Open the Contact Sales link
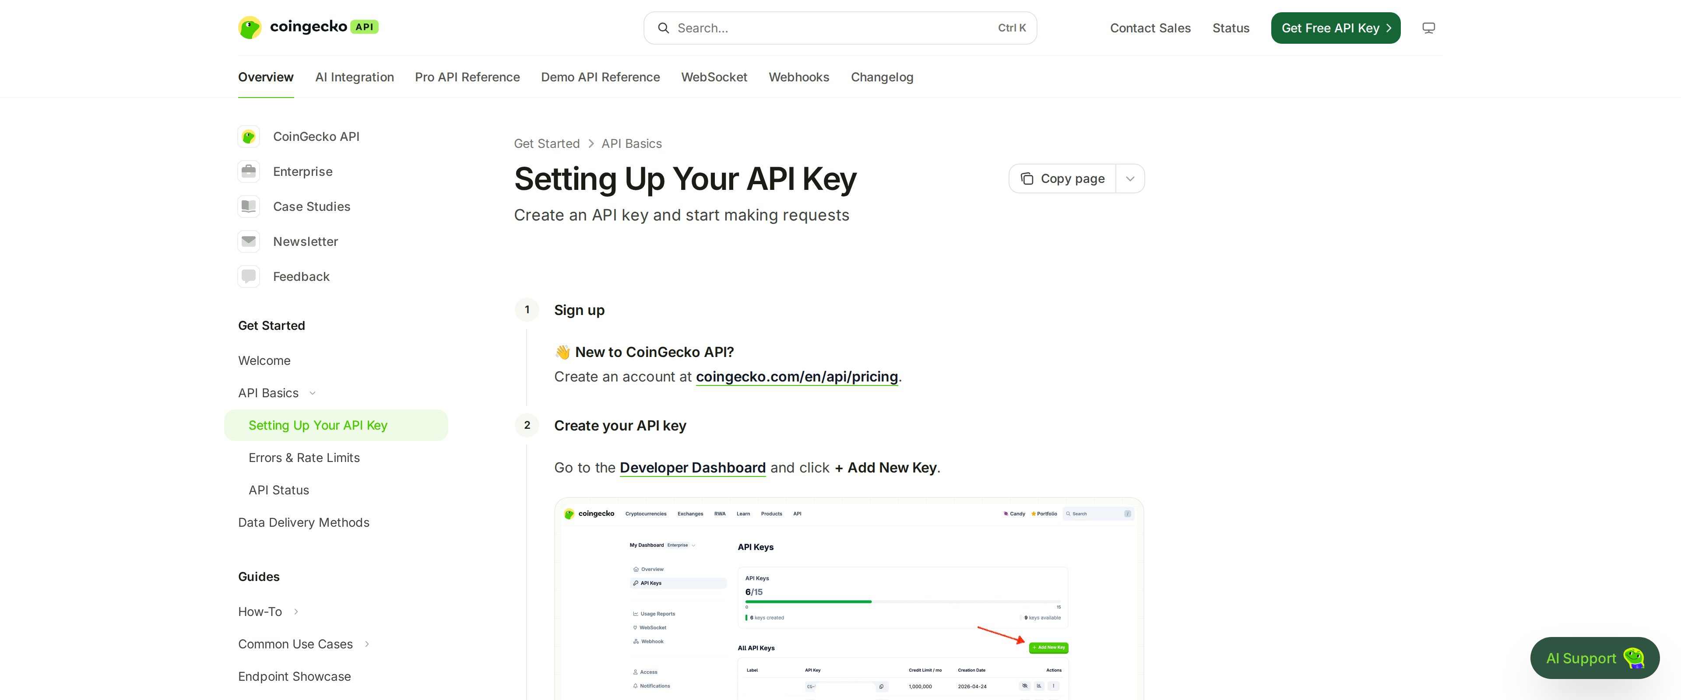Screen dimensions: 1681x700 [x=1150, y=28]
